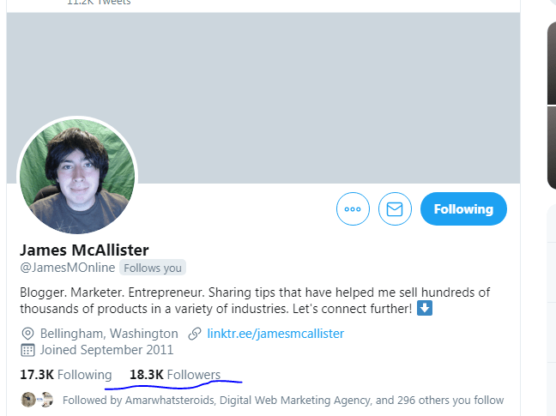Screen dimensions: 556x416
Task: Open James McAllister's profile picture
Action: (x=77, y=176)
